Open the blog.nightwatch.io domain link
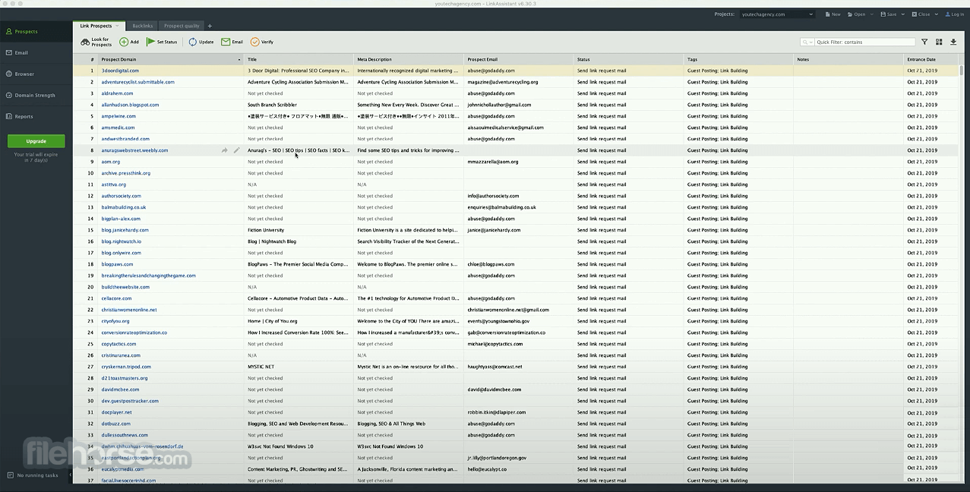Viewport: 970px width, 492px height. (122, 241)
